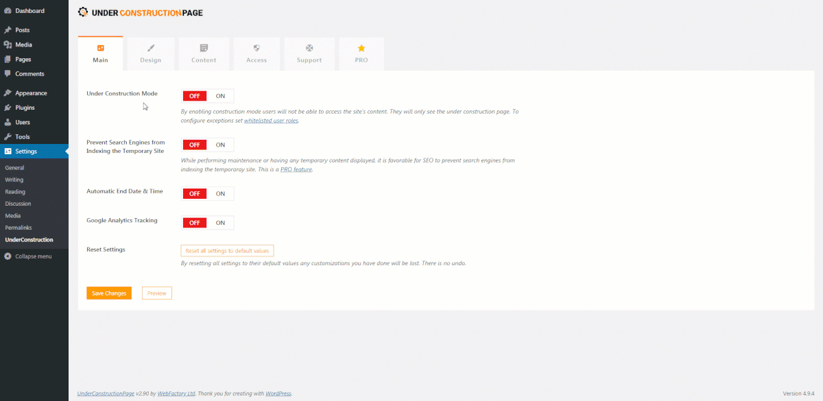This screenshot has width=823, height=401.
Task: Click the Tools wrench icon
Action: coord(8,137)
